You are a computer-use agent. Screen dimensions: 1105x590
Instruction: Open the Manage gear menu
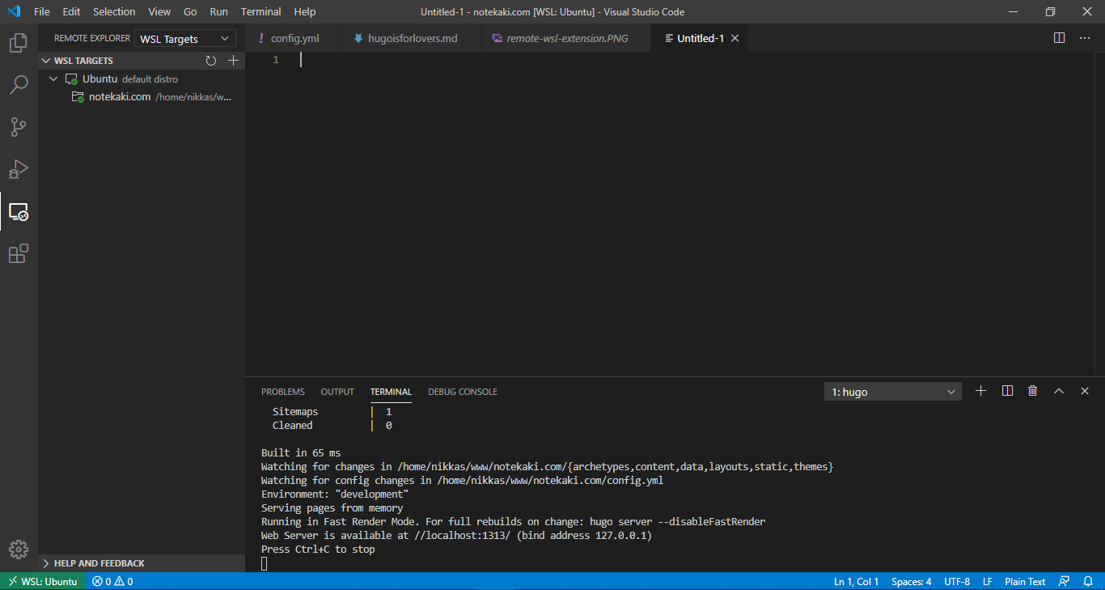click(19, 549)
